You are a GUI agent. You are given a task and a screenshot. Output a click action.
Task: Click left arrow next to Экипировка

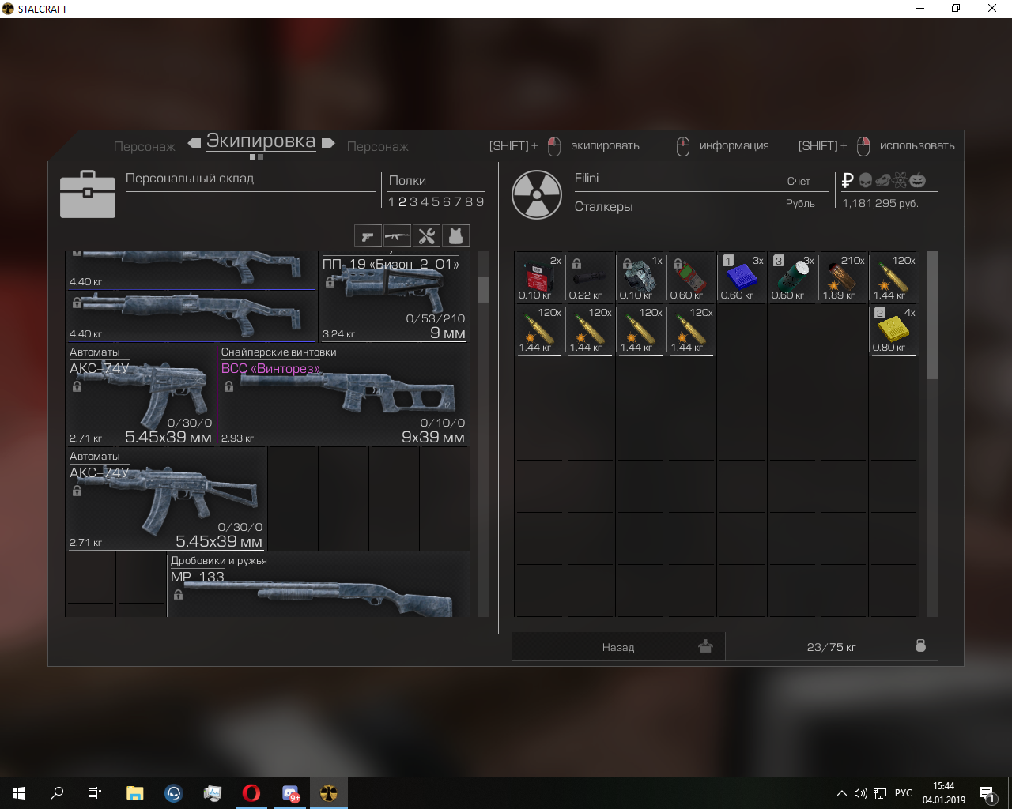[194, 143]
